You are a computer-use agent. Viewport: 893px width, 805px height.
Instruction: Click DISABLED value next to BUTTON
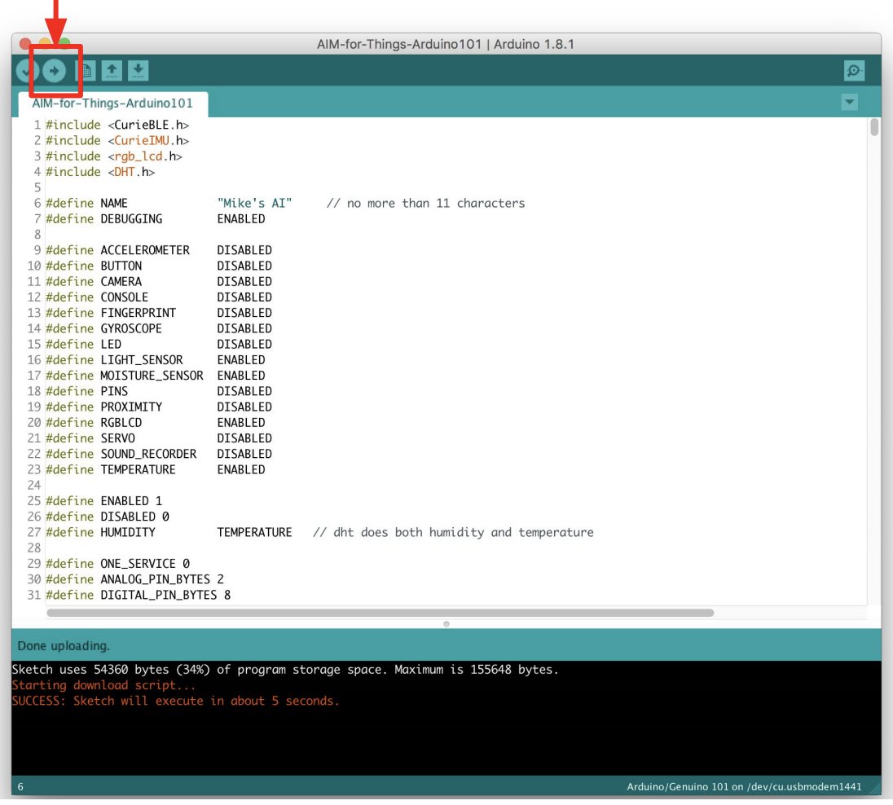pyautogui.click(x=244, y=266)
